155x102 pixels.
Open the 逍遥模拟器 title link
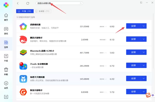[35, 24]
